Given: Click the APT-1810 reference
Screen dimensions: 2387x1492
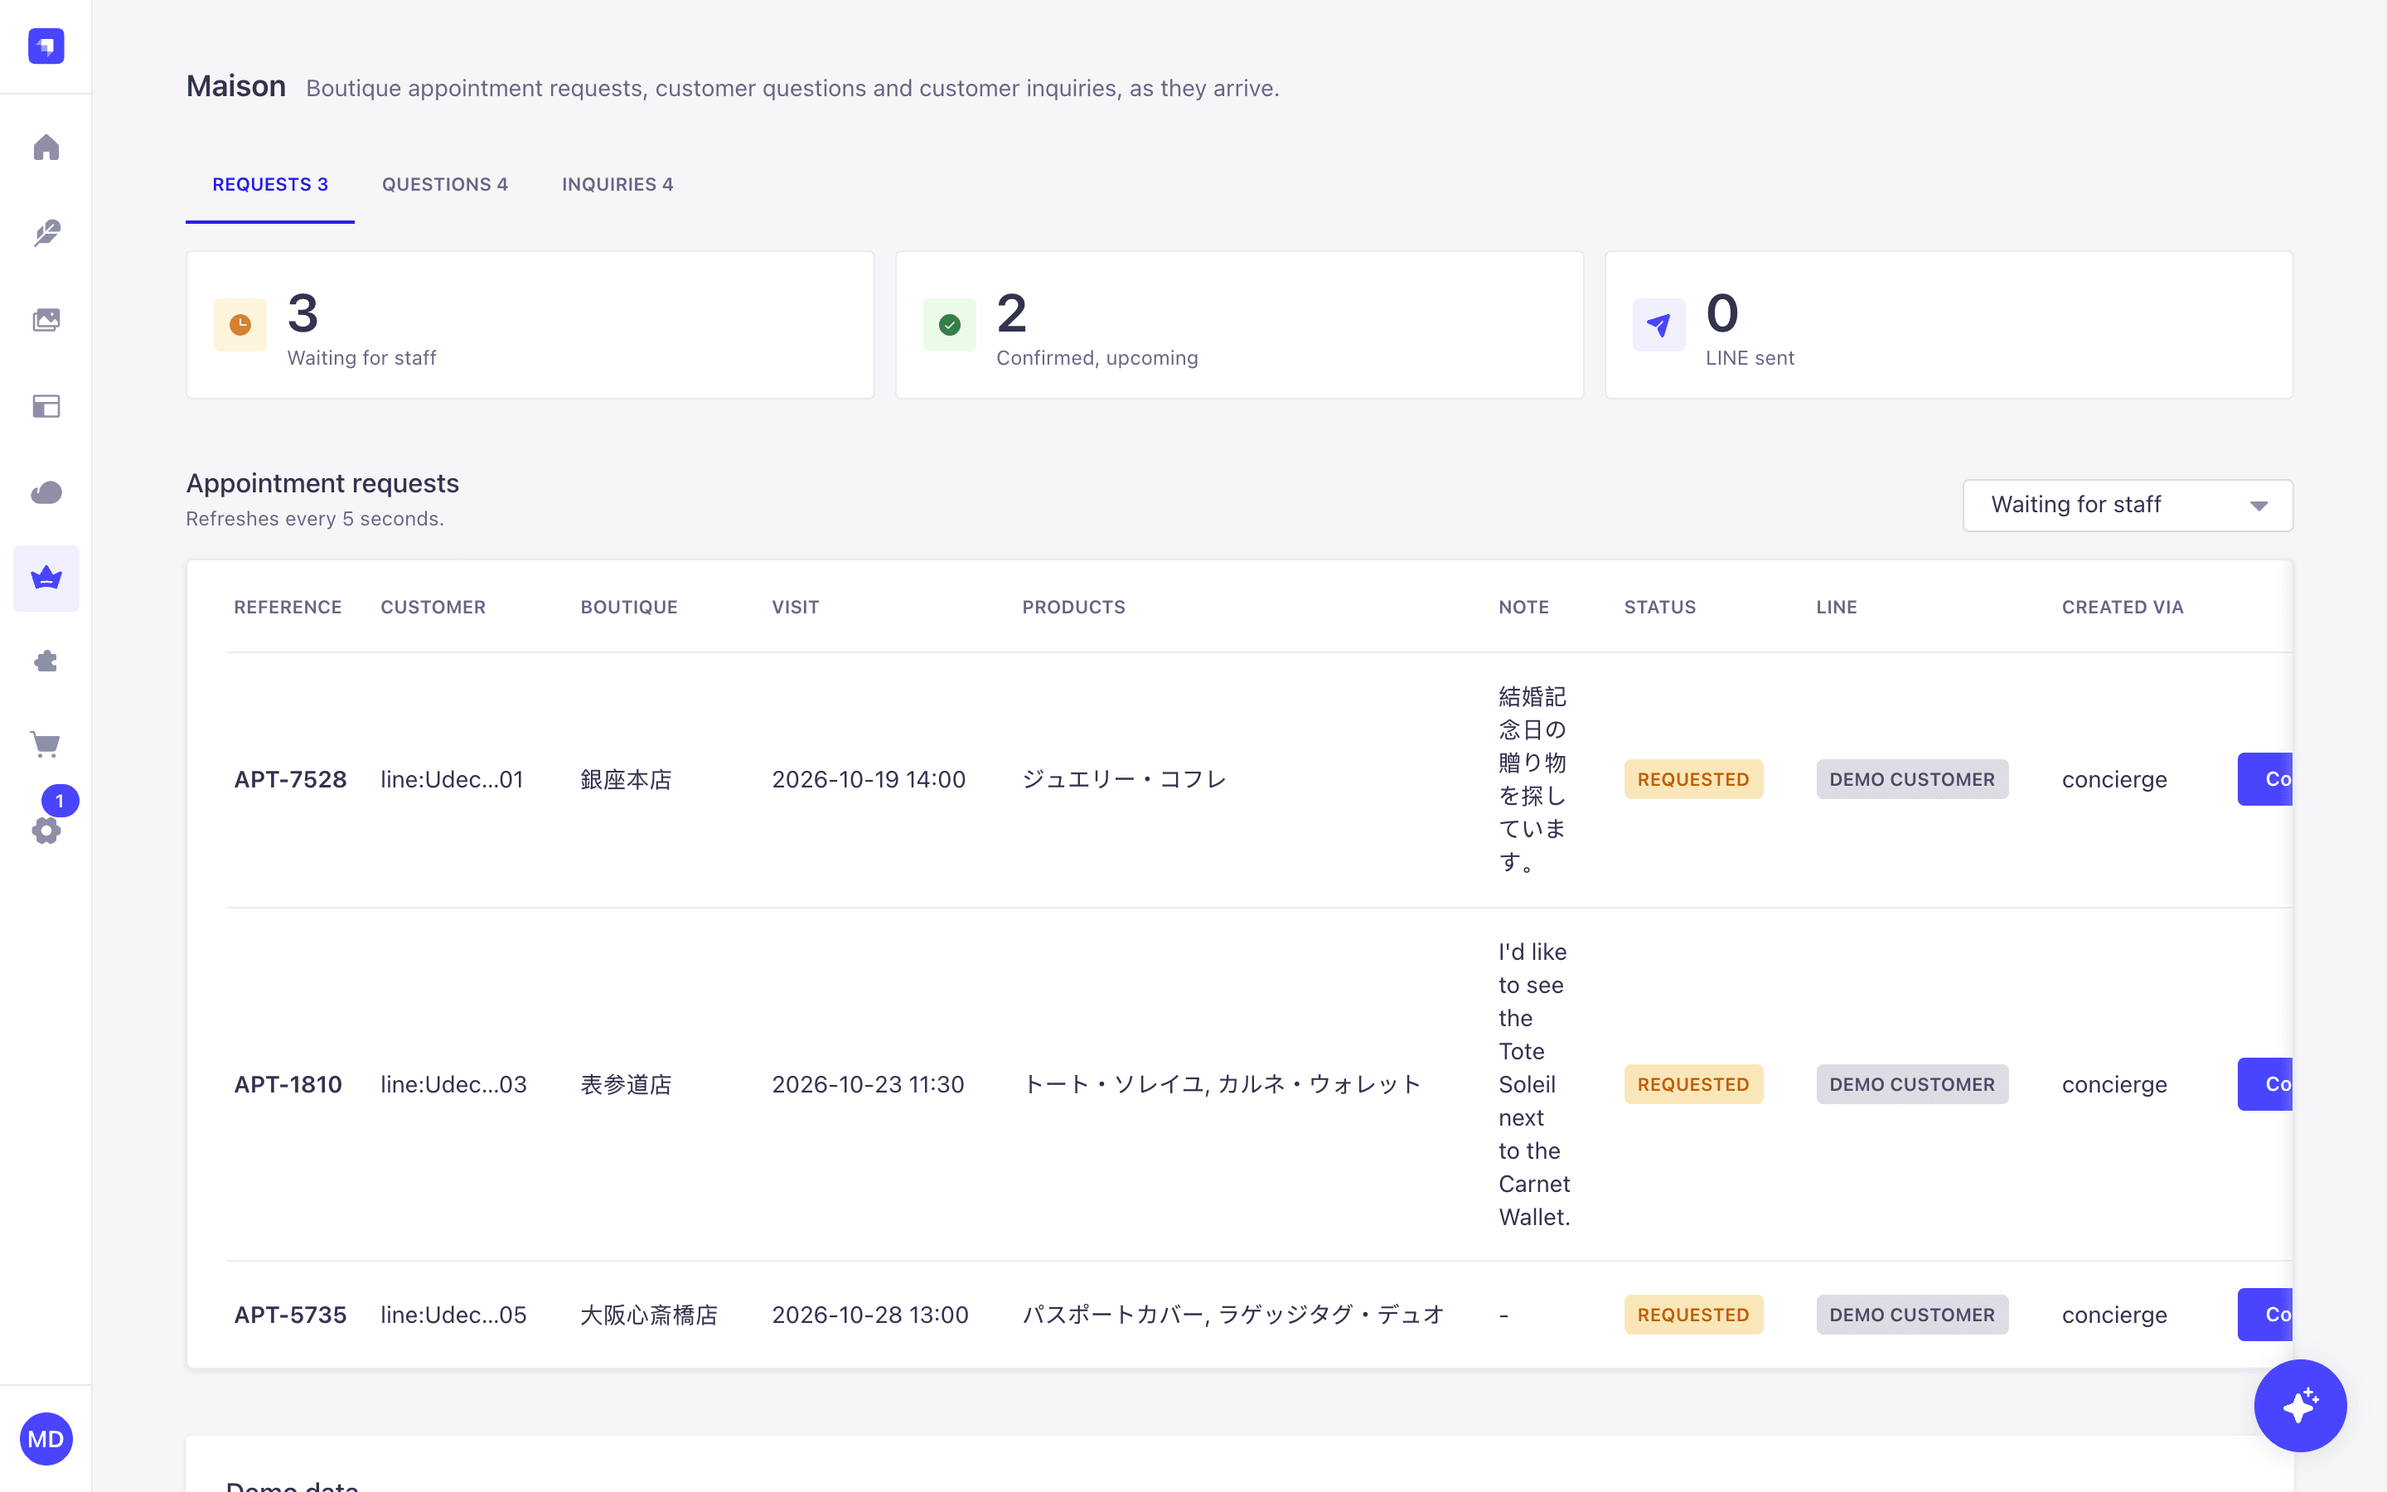Looking at the screenshot, I should [288, 1084].
